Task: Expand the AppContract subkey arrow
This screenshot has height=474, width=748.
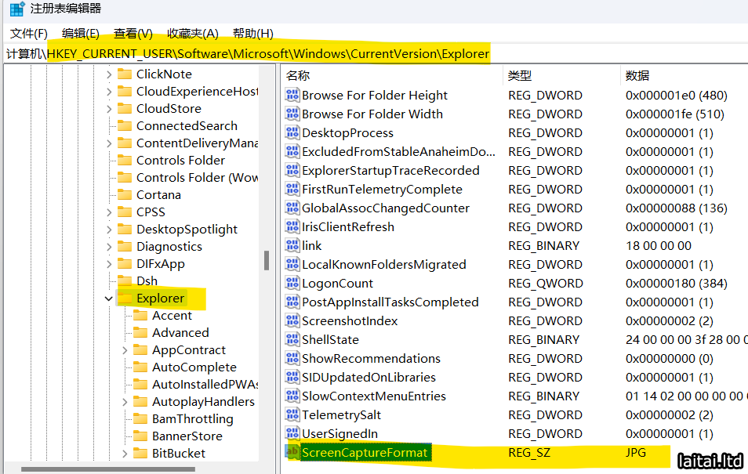Action: coord(125,350)
